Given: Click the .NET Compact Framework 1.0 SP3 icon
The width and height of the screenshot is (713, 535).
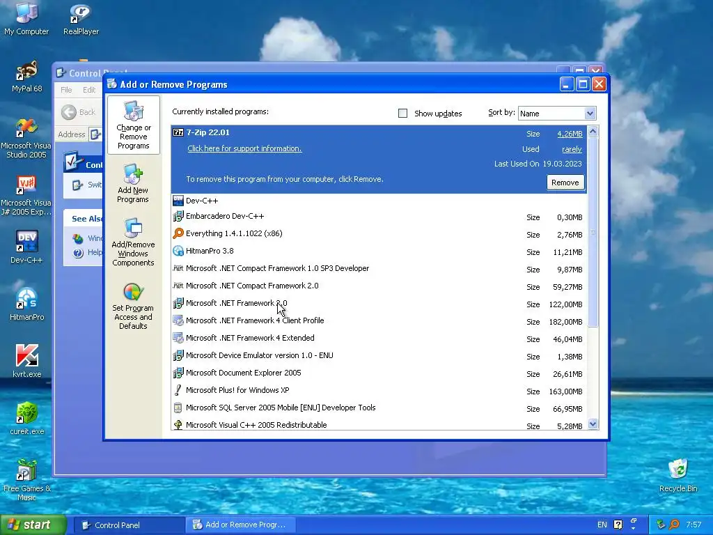Looking at the screenshot, I should coord(178,268).
